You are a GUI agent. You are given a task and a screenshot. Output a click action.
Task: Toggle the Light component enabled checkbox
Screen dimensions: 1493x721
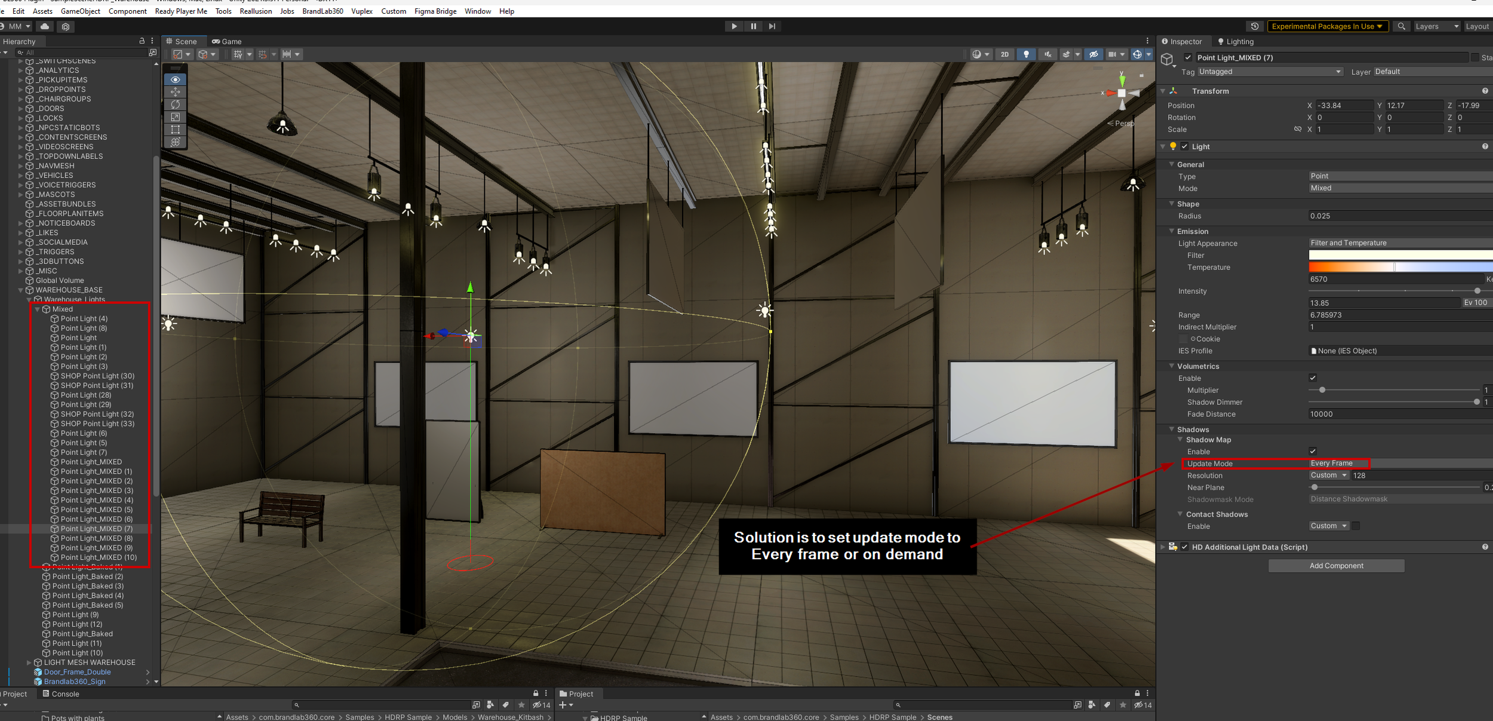pyautogui.click(x=1184, y=146)
